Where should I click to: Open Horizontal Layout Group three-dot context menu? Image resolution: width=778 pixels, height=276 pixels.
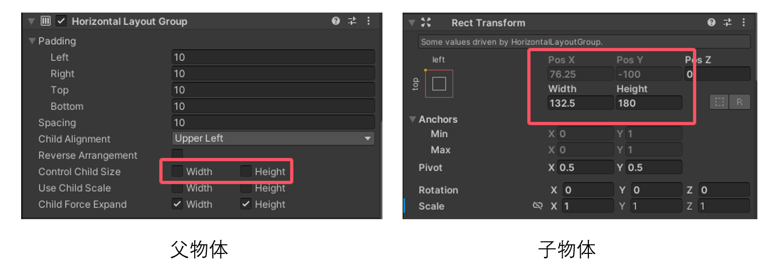click(x=368, y=21)
